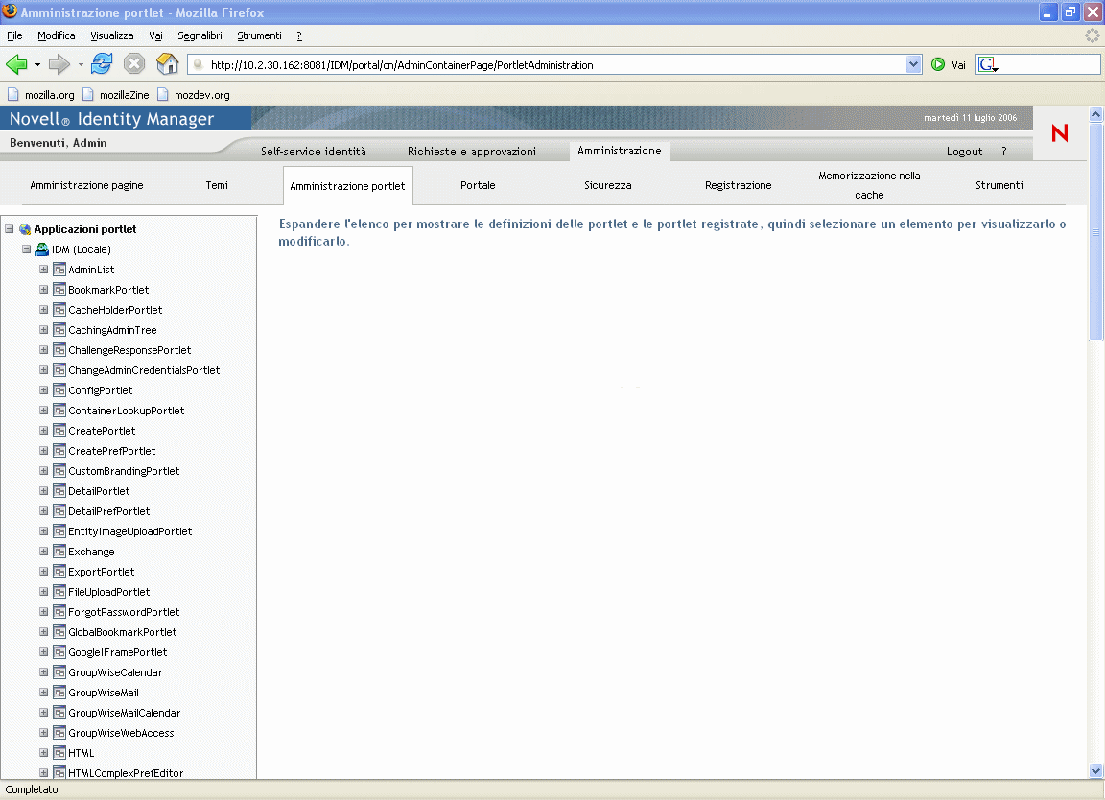
Task: Click the CreatePortlet portlet icon
Action: (59, 431)
